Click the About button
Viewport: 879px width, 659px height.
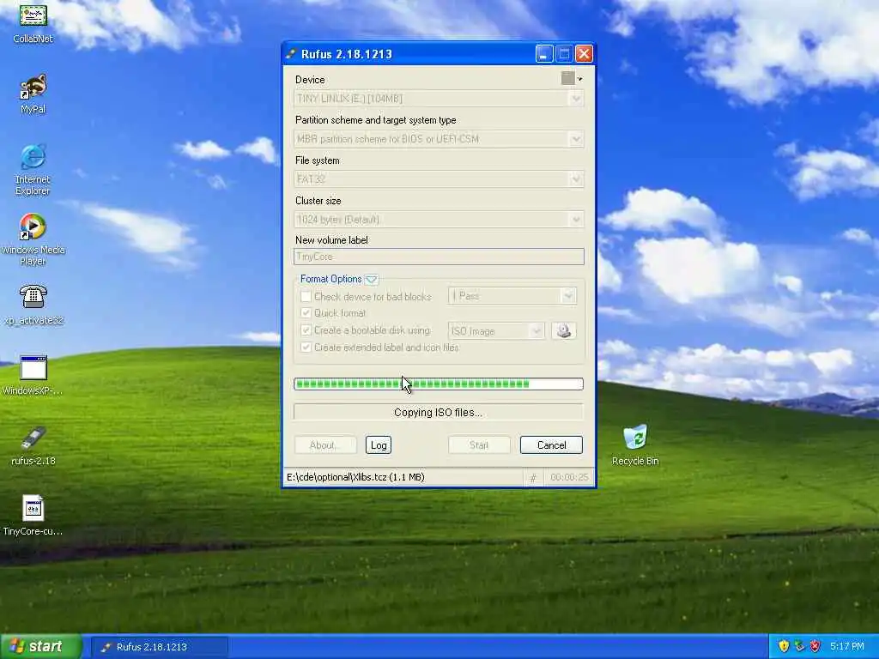point(325,445)
